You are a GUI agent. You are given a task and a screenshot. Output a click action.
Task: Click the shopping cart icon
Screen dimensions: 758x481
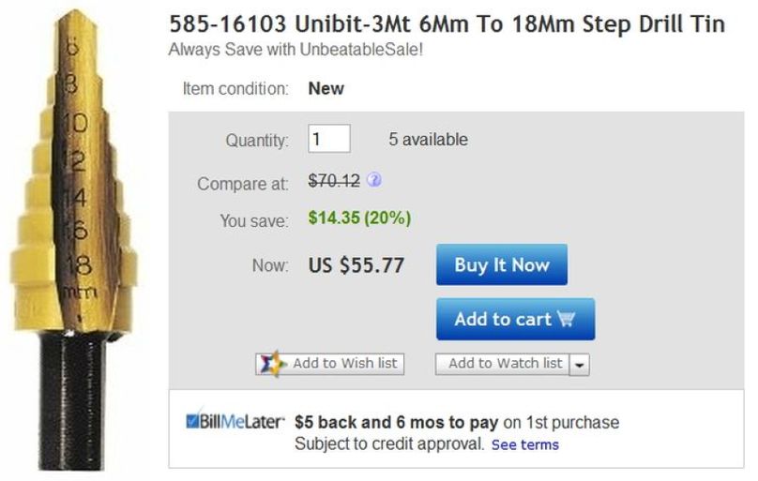click(566, 319)
